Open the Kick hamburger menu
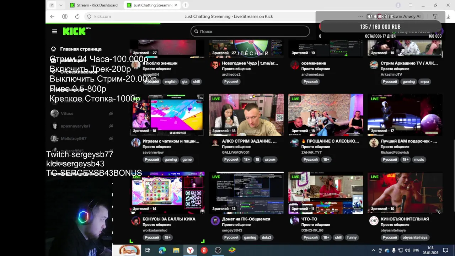Image resolution: width=455 pixels, height=256 pixels. tap(54, 31)
